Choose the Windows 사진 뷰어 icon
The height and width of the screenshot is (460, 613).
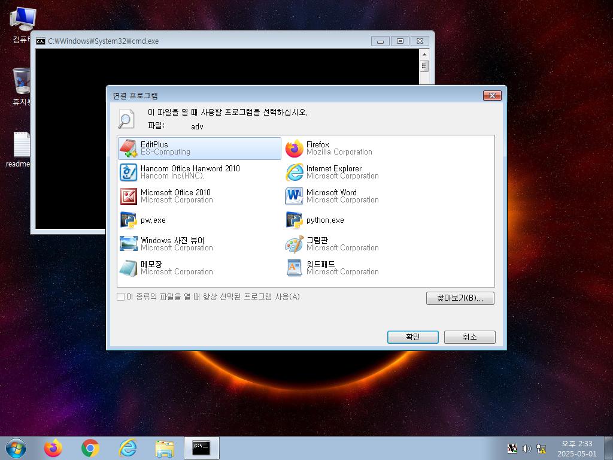[x=128, y=244]
